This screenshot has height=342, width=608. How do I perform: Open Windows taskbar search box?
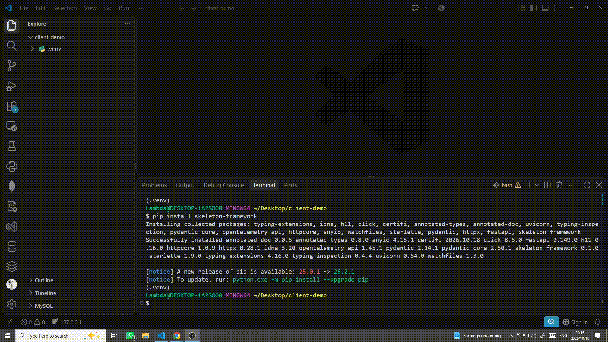(61, 336)
